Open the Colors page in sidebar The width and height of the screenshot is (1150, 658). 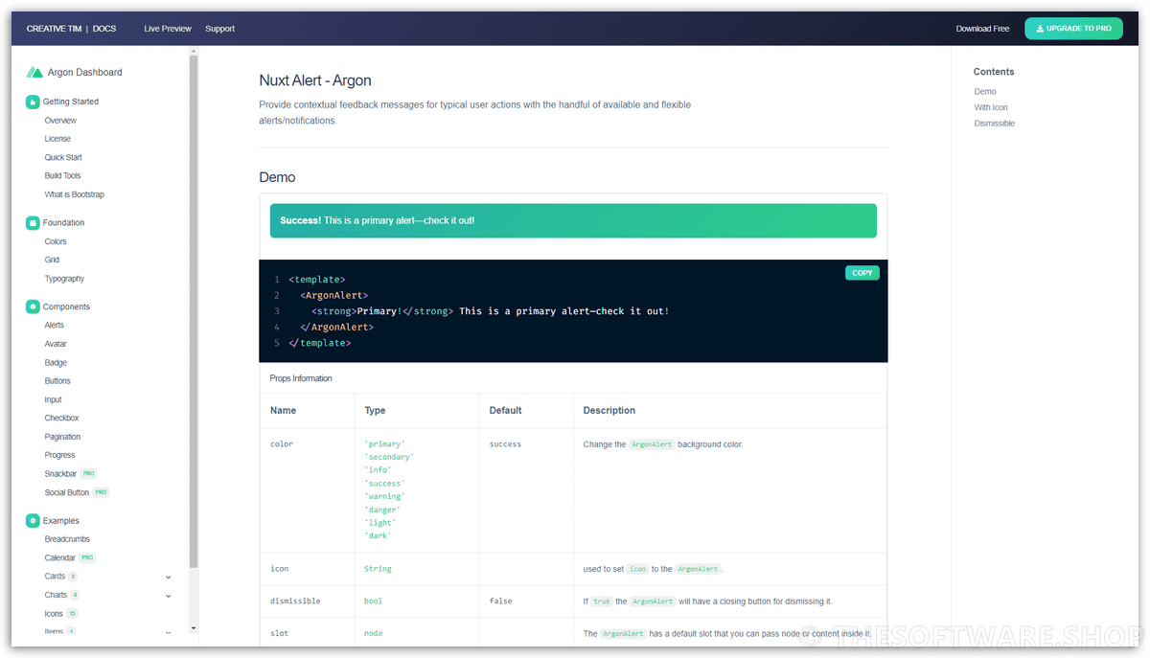point(56,241)
